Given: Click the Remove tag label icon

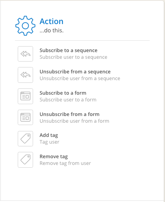Looking at the screenshot, I should 25,160.
